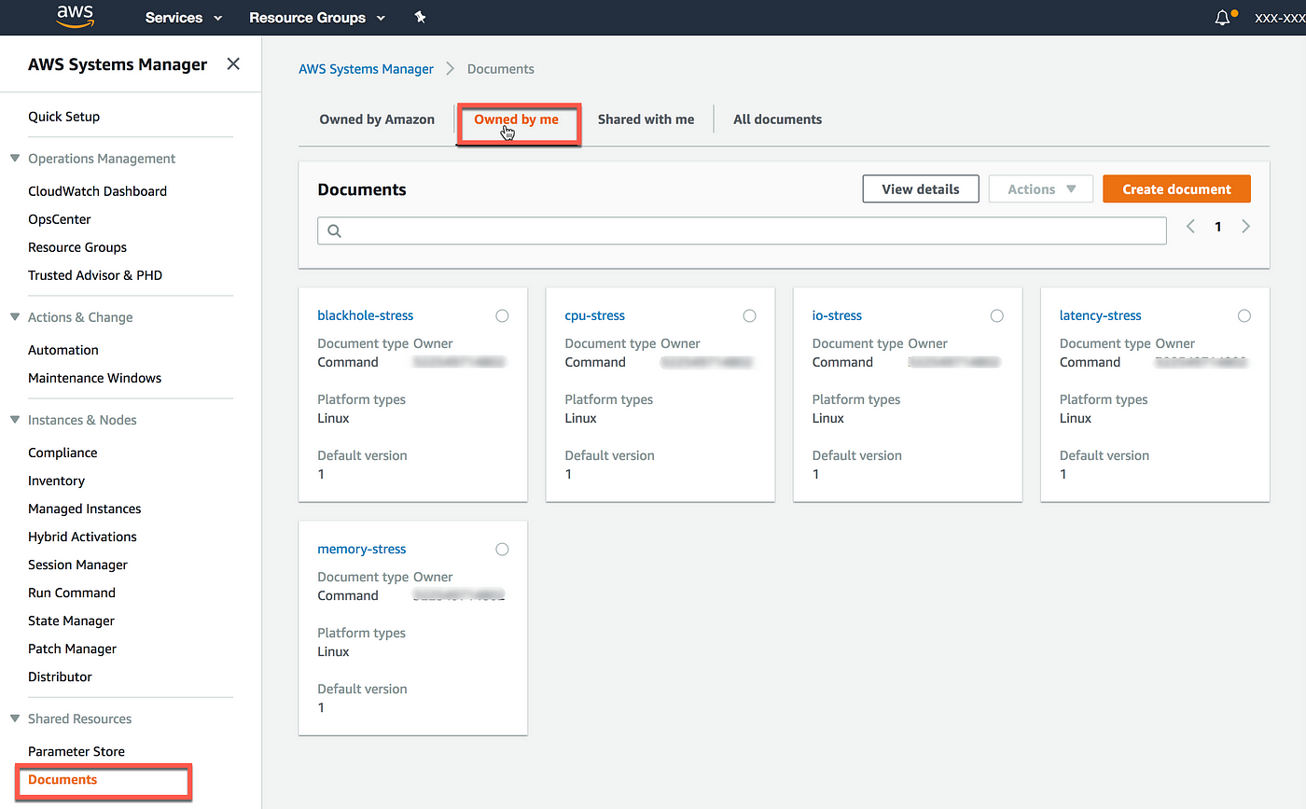
Task: Open the blackhole-stress document link
Action: (365, 315)
